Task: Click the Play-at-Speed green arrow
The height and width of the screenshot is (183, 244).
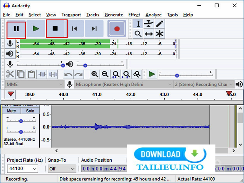Action: [x=152, y=74]
